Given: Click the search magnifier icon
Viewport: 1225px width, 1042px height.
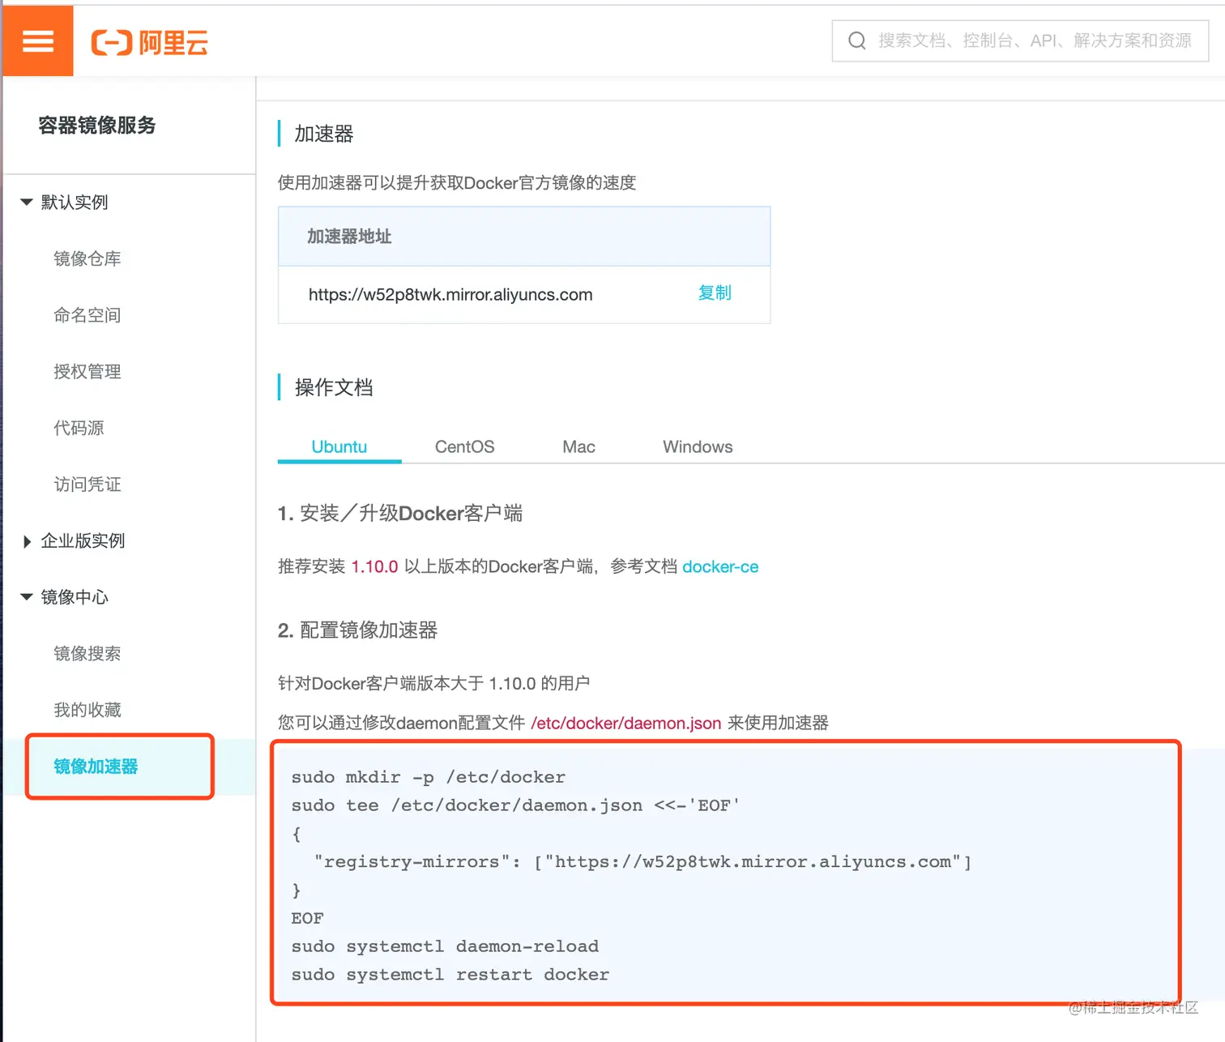Looking at the screenshot, I should [856, 41].
